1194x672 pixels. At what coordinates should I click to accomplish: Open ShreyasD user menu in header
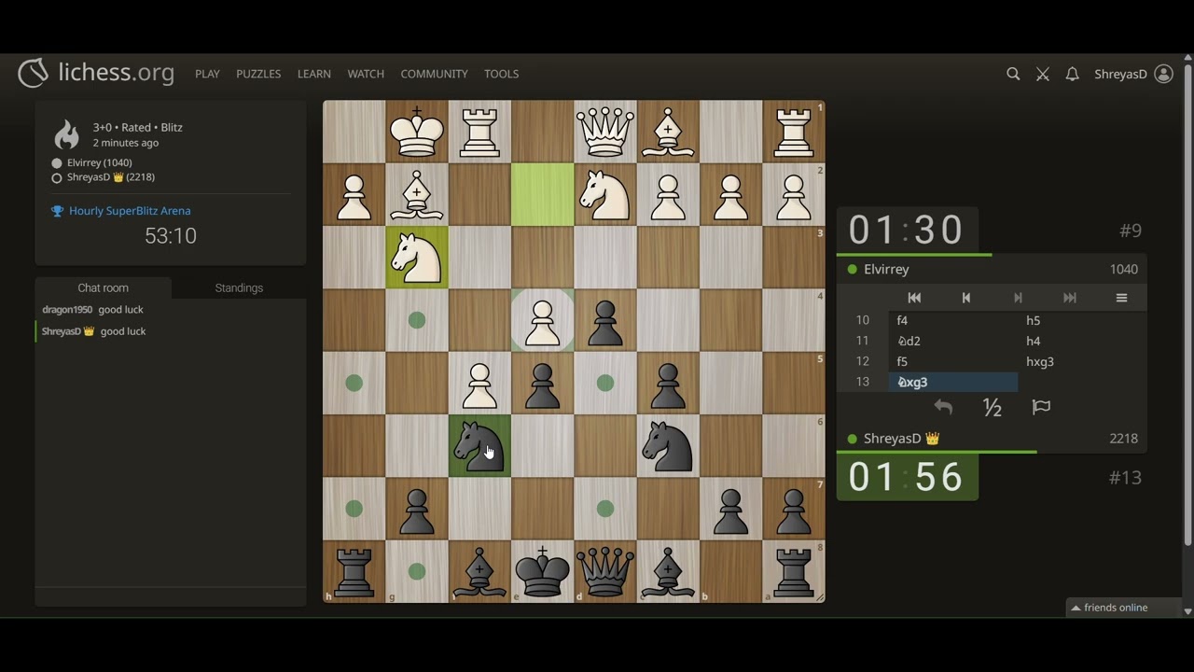[1133, 74]
